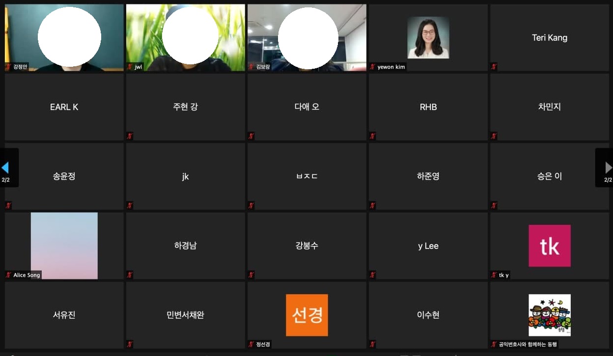The image size is (613, 356).
Task: Click the cartoon avatar of 공익변호사와 함께하는 동행
Action: click(x=549, y=315)
